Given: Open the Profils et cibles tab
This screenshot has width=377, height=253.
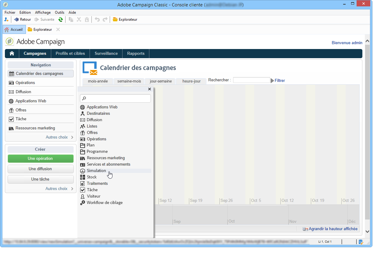Looking at the screenshot, I should [x=70, y=53].
